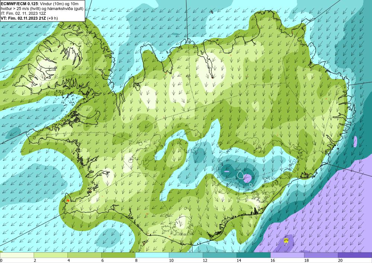Pick the teal 12–14 m/s legend swatch

[220, 255]
